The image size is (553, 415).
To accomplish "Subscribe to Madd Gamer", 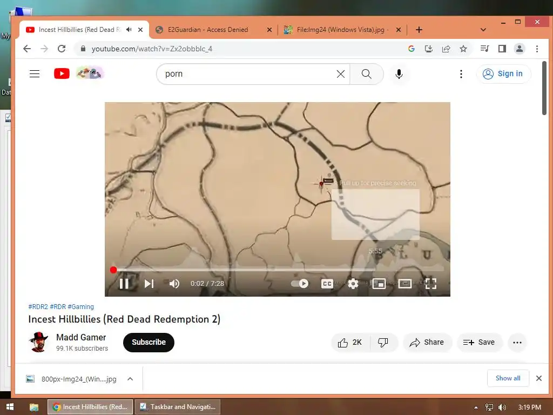I will pos(149,342).
